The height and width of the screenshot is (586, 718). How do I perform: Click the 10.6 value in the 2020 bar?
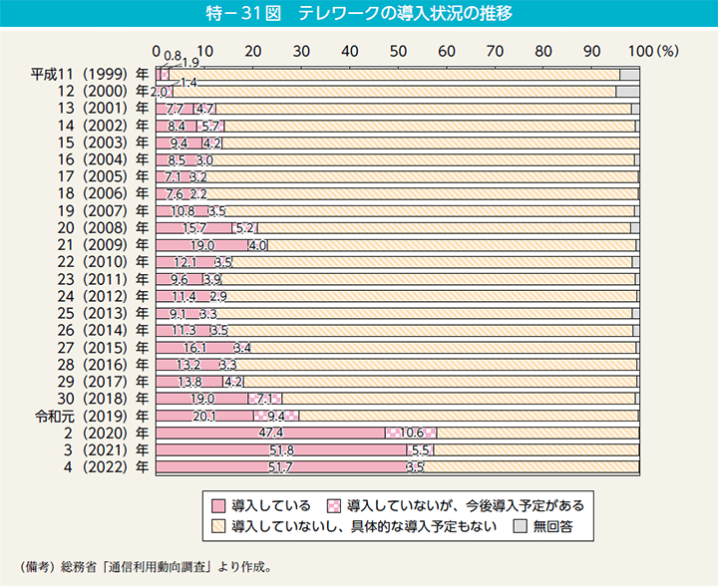pyautogui.click(x=412, y=433)
